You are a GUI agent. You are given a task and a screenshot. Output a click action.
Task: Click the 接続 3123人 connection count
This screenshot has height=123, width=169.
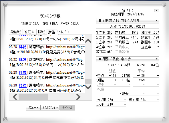pyautogui.click(x=30, y=24)
